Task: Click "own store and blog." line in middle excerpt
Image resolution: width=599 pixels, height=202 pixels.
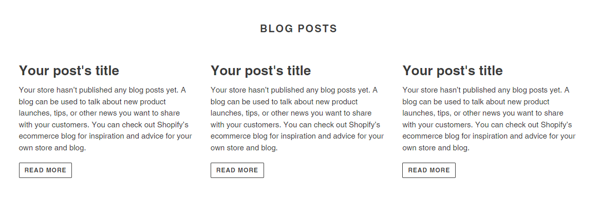Action: (x=244, y=148)
